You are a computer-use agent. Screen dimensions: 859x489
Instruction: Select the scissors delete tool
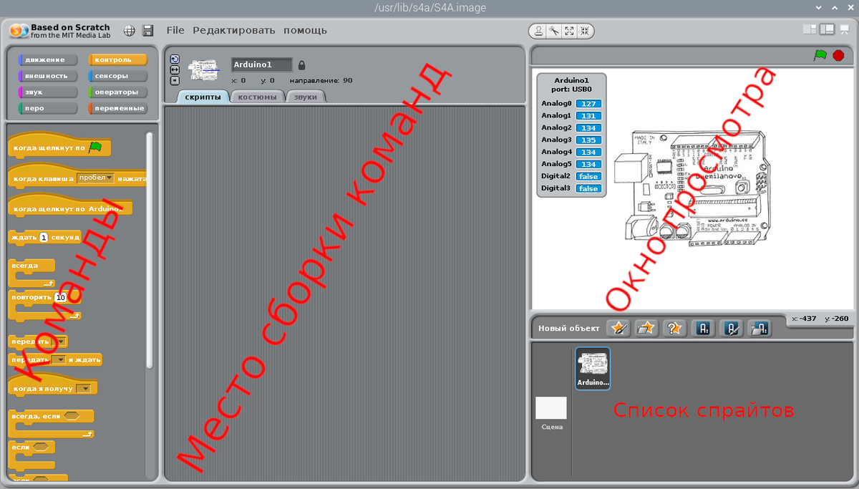[x=554, y=31]
